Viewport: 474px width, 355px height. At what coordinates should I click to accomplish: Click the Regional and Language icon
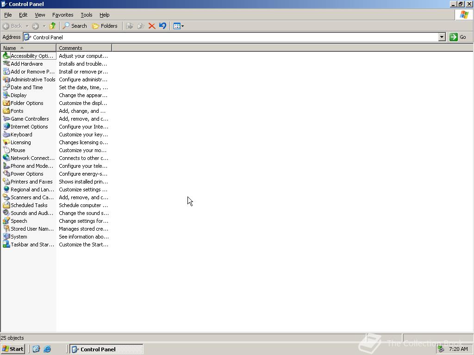point(6,189)
